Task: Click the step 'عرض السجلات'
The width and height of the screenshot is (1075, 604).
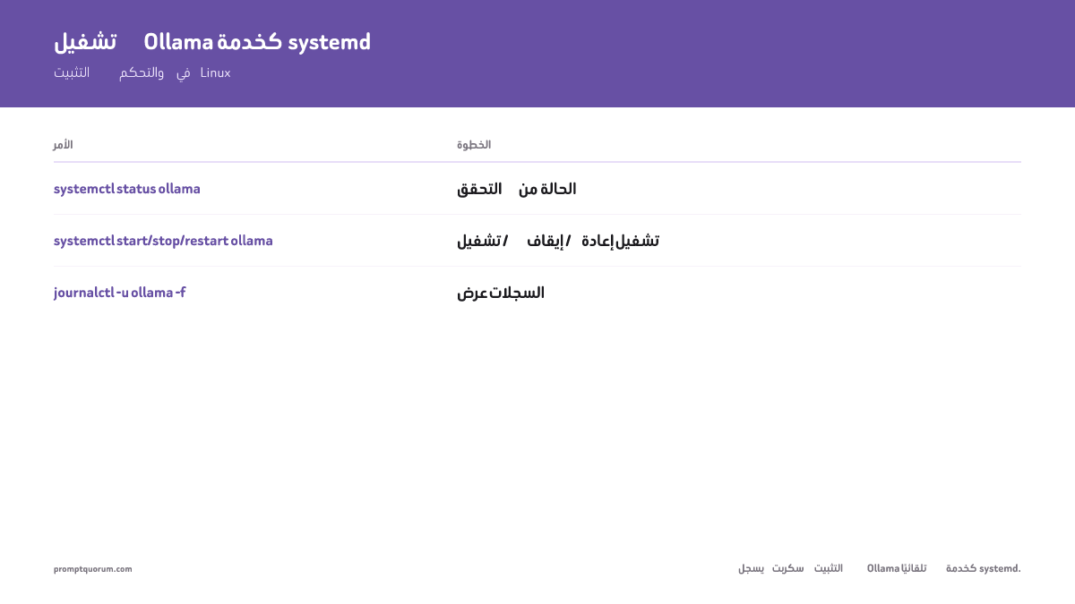Action: coord(501,293)
